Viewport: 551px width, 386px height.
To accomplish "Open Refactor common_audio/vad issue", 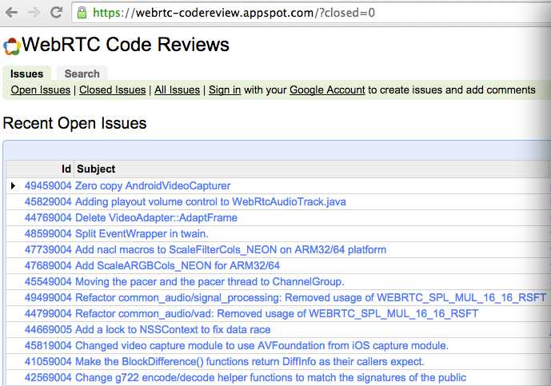I will 277,313.
